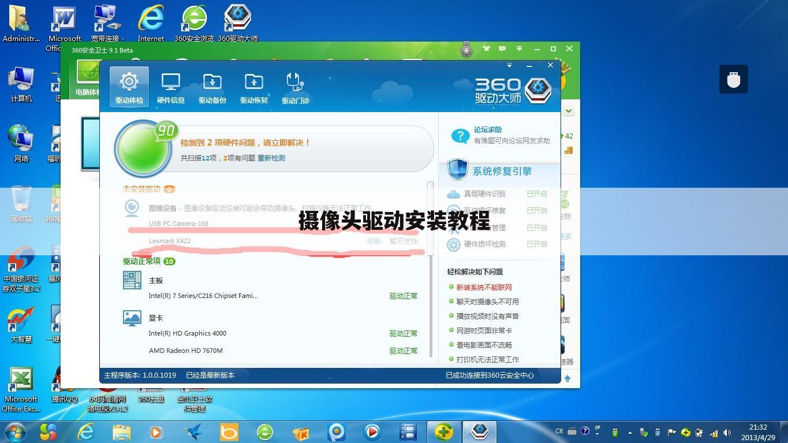Click 已成功连接到360云安全中心 status text
This screenshot has width=788, height=443.
click(x=490, y=375)
